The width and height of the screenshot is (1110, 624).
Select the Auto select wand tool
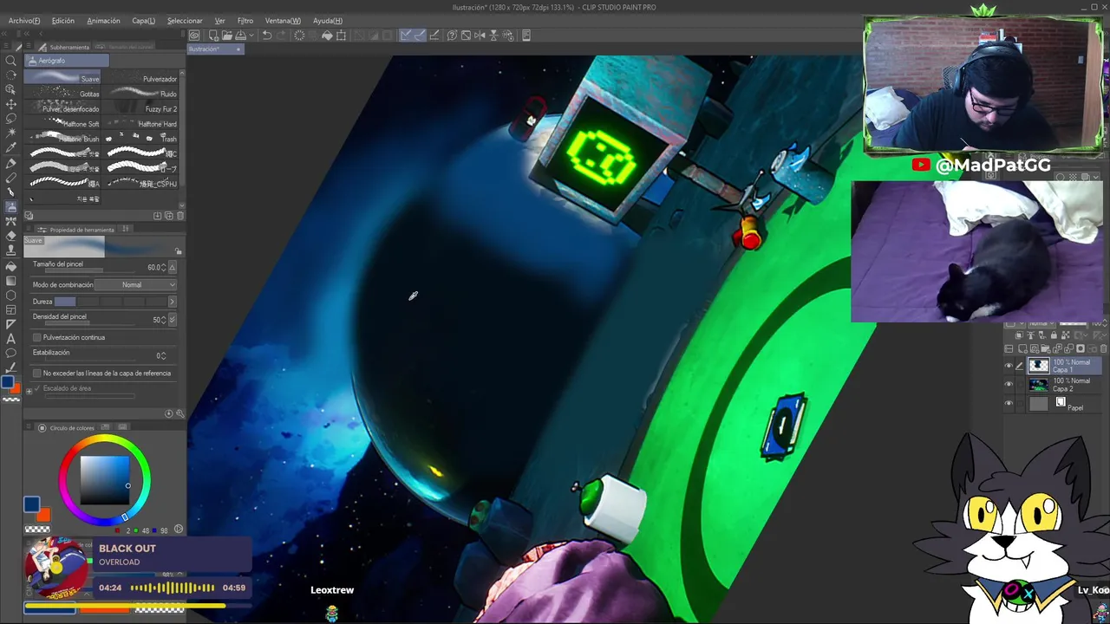11,133
